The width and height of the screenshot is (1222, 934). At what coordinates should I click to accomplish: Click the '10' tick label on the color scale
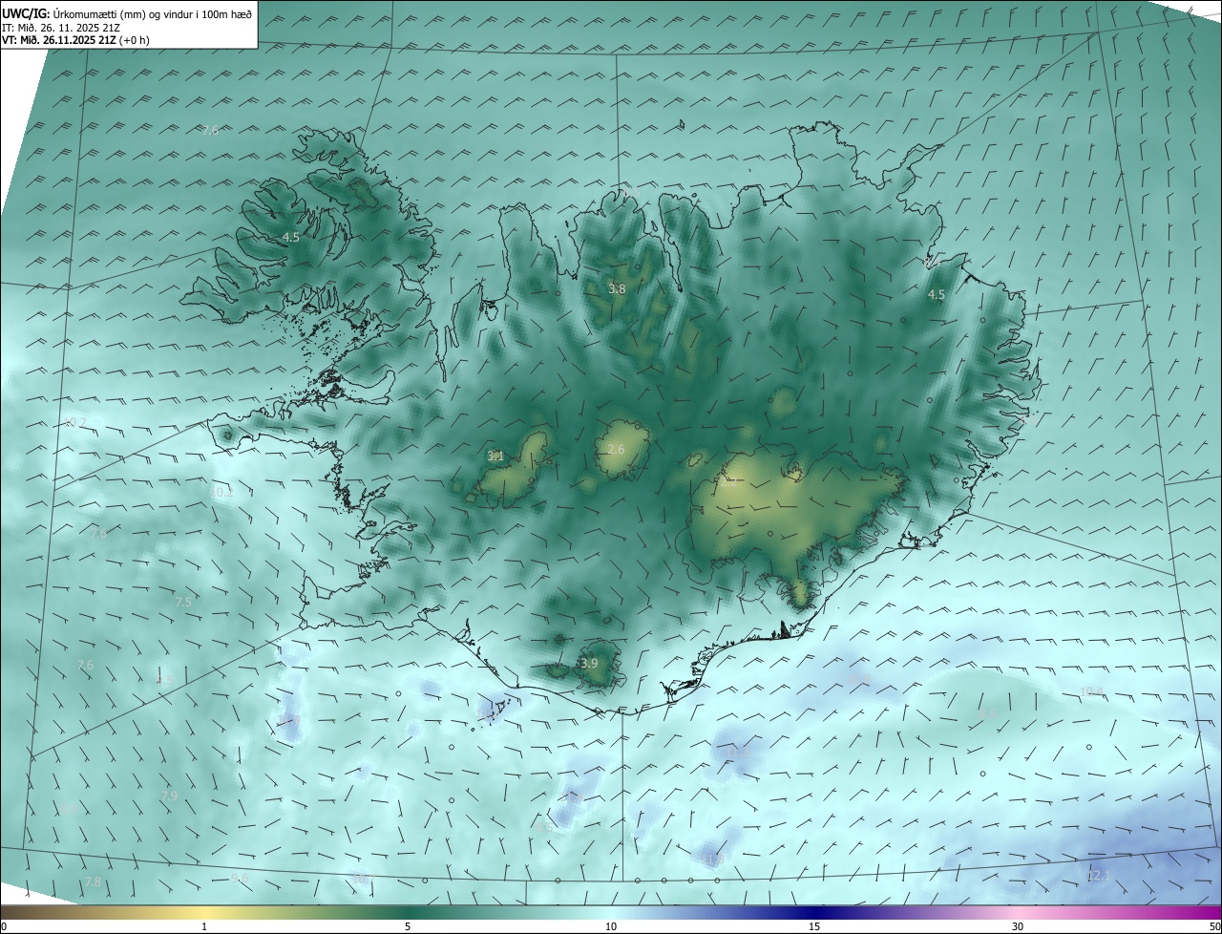[x=611, y=926]
